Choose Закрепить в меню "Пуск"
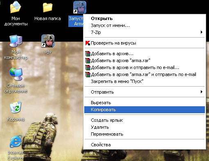Viewport: 209px width, 161px height. point(144,81)
